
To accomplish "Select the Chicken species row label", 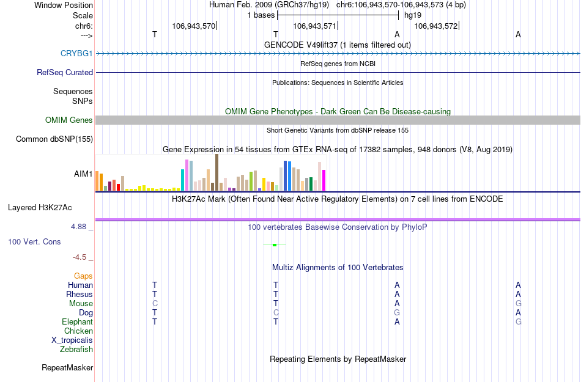I will point(78,331).
